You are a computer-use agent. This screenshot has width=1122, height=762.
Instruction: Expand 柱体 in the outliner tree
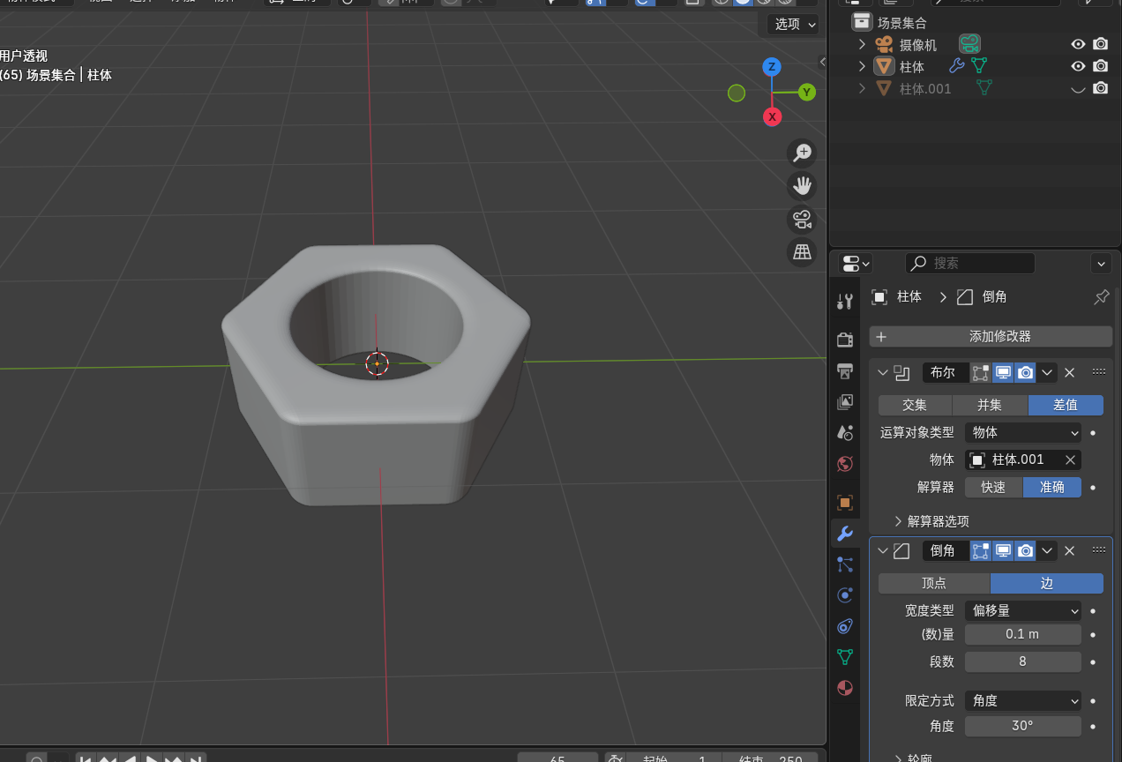[863, 66]
